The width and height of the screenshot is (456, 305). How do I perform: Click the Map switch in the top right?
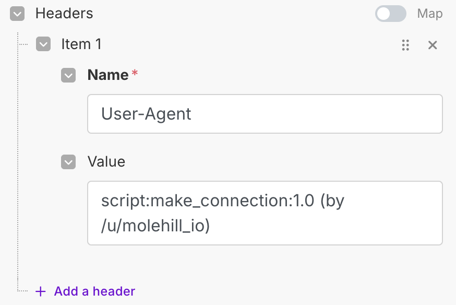390,14
